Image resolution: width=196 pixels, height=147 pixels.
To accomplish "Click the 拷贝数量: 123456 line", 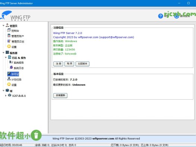I will 64,50.
